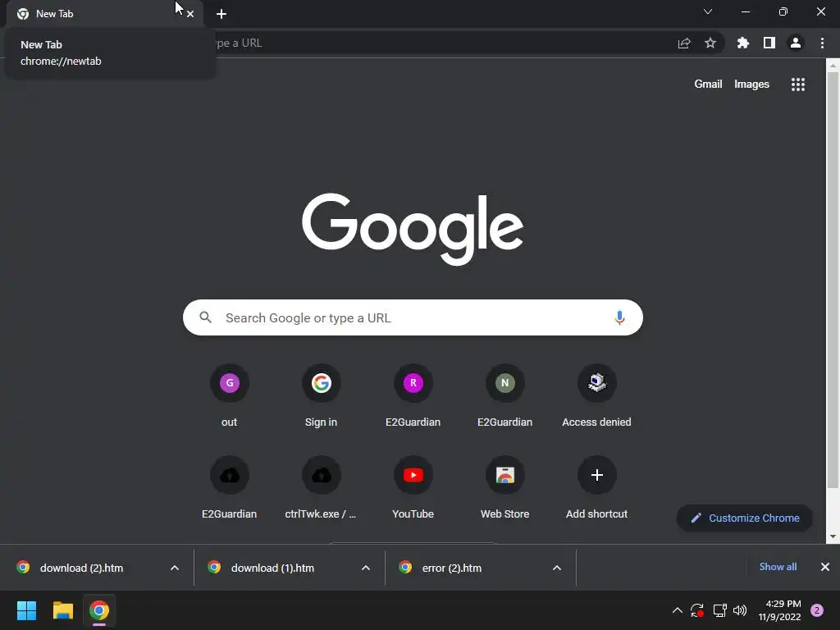Open the Windows Start menu
The width and height of the screenshot is (840, 630).
pos(26,610)
